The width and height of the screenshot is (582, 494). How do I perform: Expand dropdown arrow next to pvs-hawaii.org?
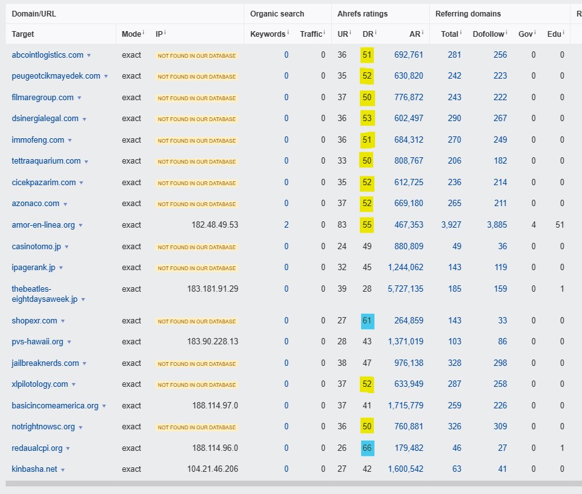(x=69, y=342)
